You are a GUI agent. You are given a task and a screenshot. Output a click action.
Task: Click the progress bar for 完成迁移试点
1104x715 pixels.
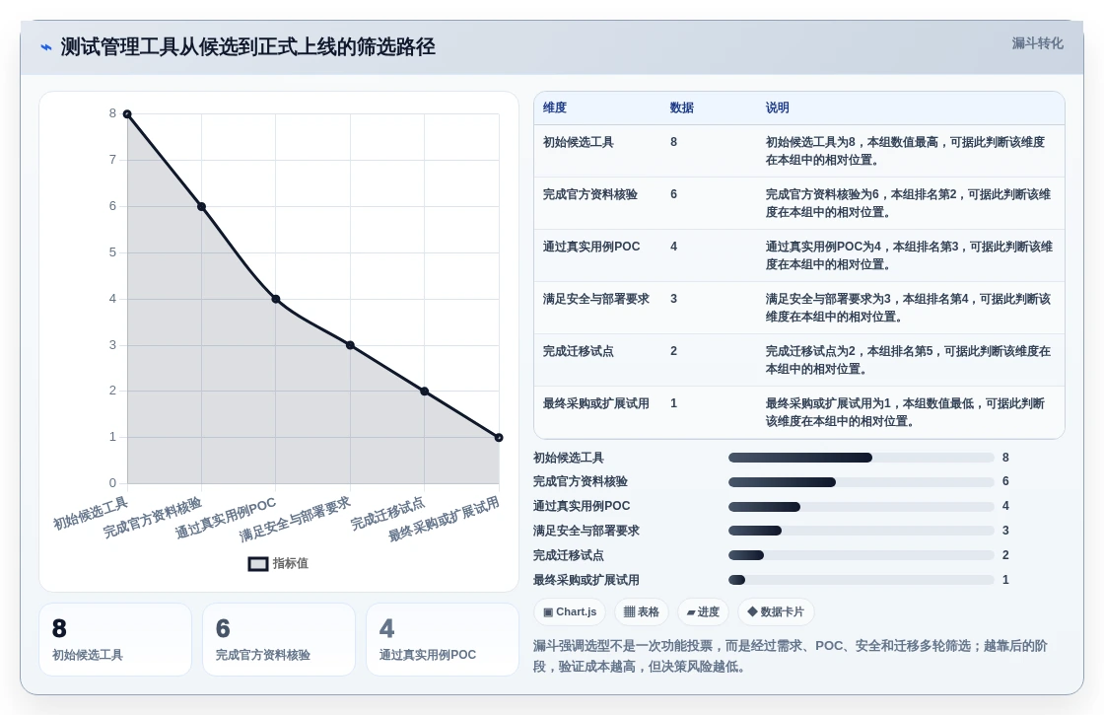[862, 555]
